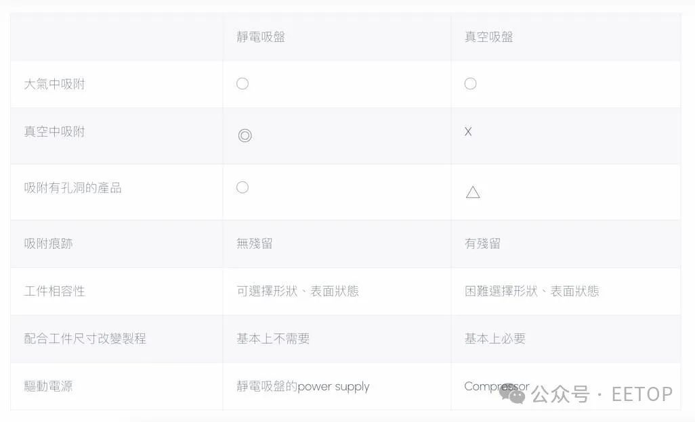The width and height of the screenshot is (695, 422).
Task: Select the 真空吸盤 column header
Action: [488, 37]
